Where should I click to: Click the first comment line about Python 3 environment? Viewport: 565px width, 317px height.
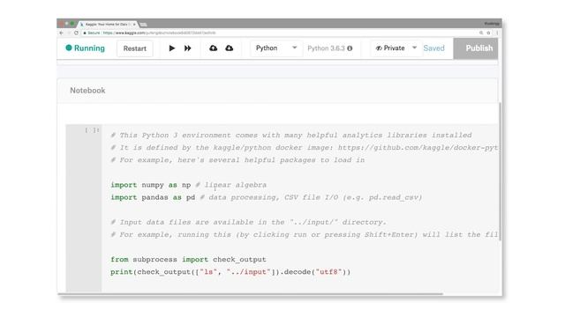(x=290, y=135)
